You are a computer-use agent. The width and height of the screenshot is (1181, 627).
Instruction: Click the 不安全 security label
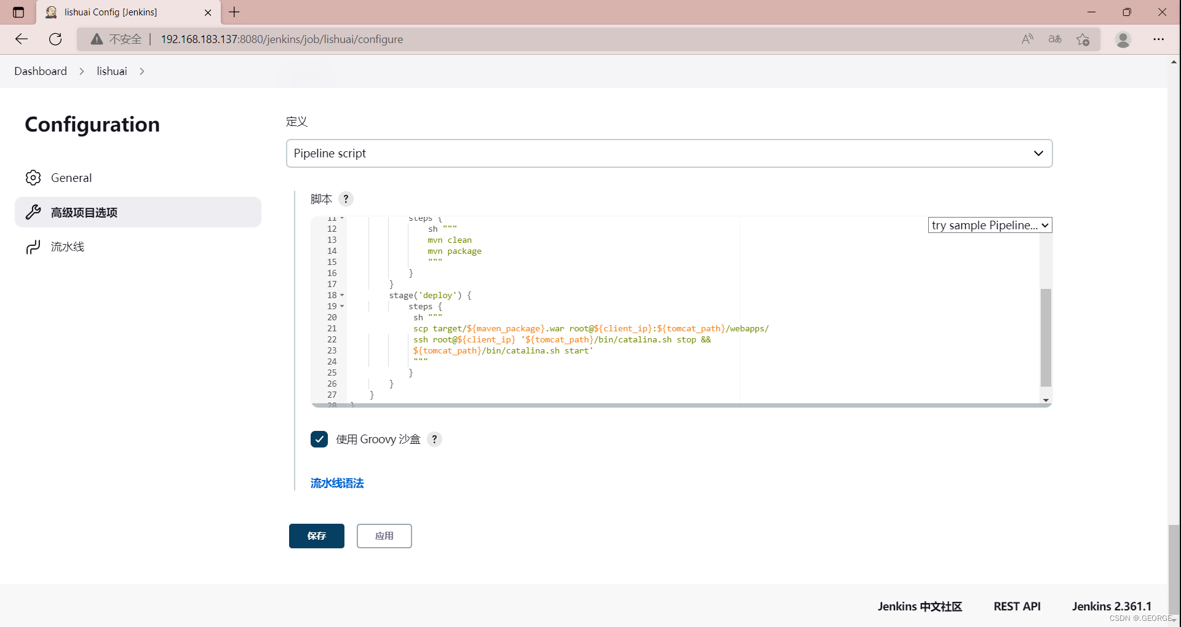pyautogui.click(x=125, y=39)
